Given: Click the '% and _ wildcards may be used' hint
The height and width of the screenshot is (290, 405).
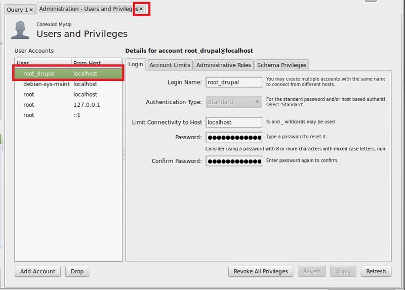Looking at the screenshot, I should pyautogui.click(x=300, y=121).
